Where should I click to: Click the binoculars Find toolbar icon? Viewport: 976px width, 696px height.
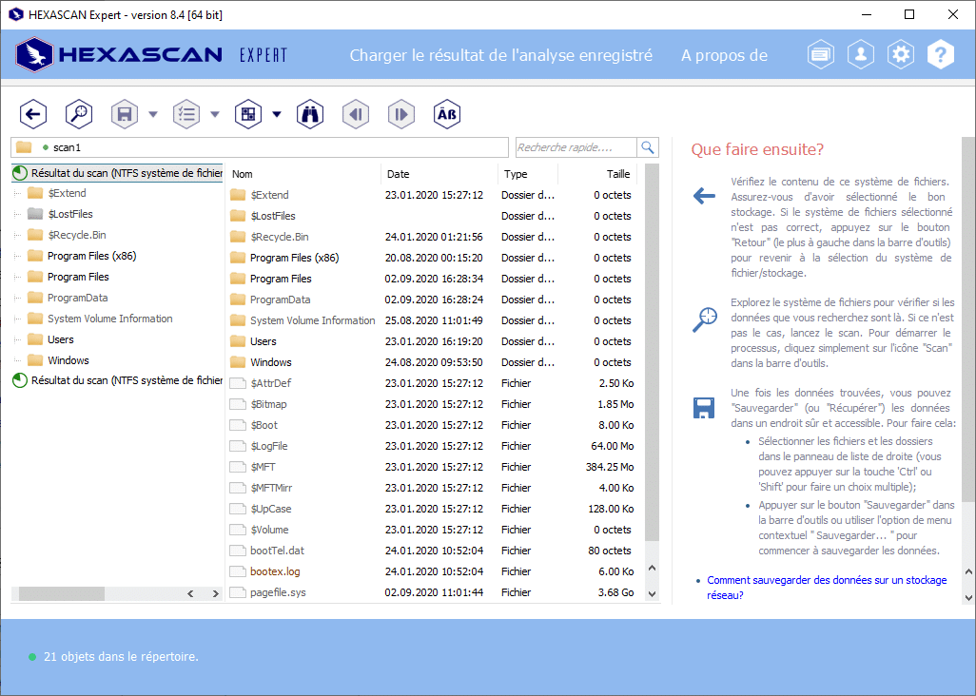(310, 114)
